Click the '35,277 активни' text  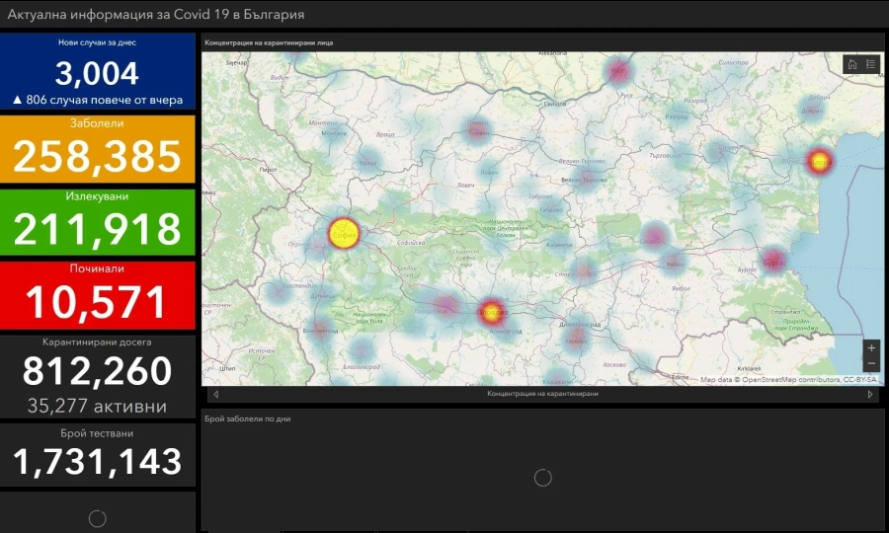(97, 406)
